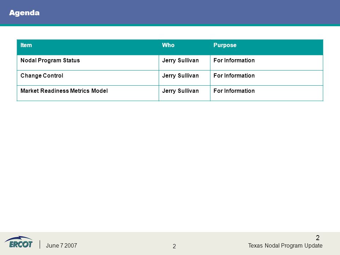
Task: Click the ERCOT logo in footer
Action: click(x=19, y=242)
